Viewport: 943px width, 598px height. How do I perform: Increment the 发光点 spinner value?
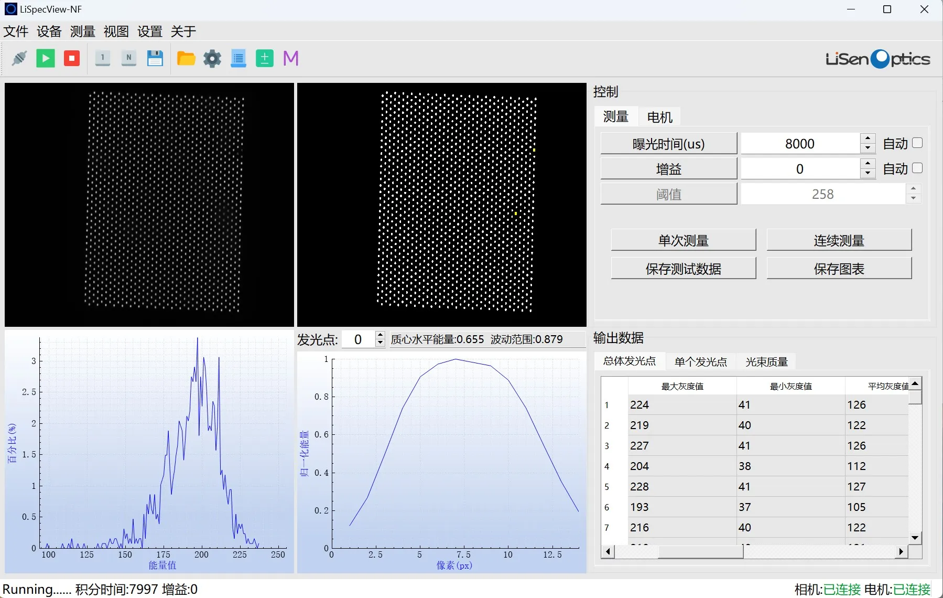pyautogui.click(x=381, y=336)
